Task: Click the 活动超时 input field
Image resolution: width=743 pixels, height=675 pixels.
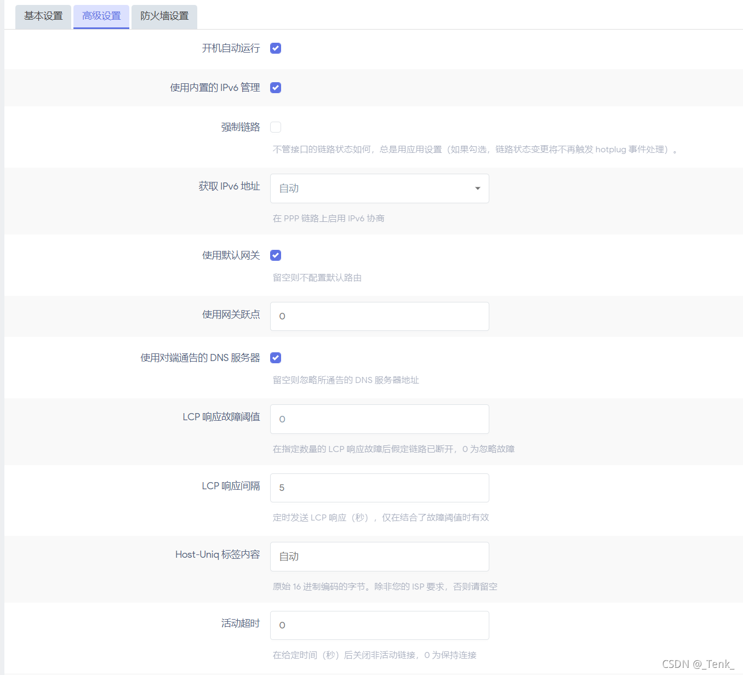Action: [x=379, y=625]
